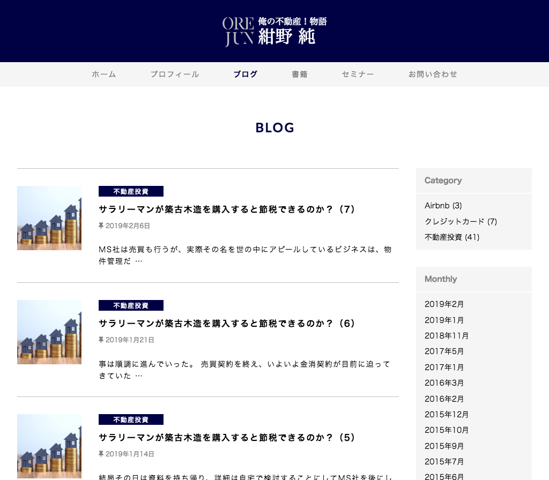The image size is (549, 480).
Task: Open article title ending with (7)
Action: (227, 209)
